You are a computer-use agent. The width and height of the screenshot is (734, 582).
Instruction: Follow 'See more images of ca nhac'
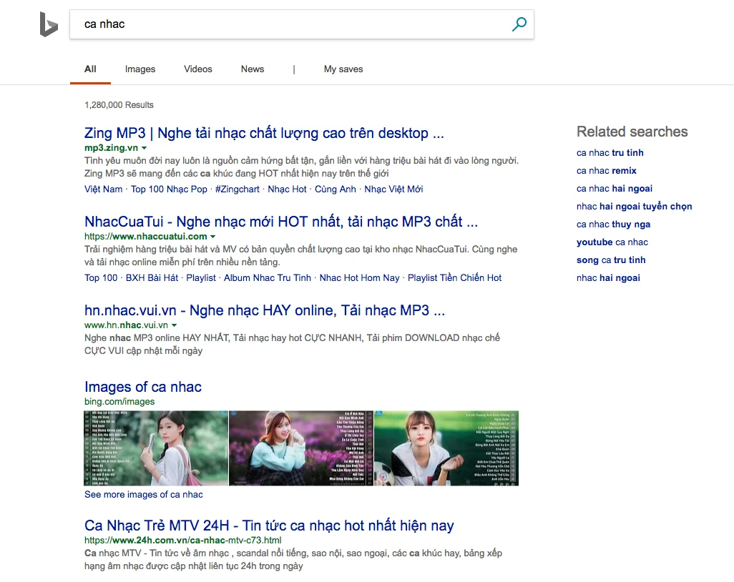(144, 495)
